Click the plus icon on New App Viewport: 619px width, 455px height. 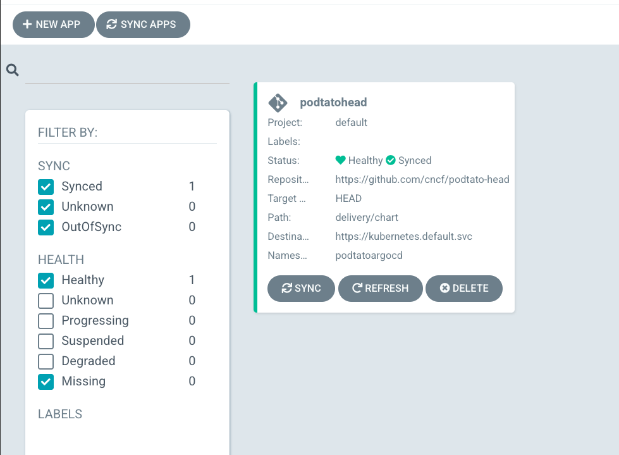tap(27, 24)
